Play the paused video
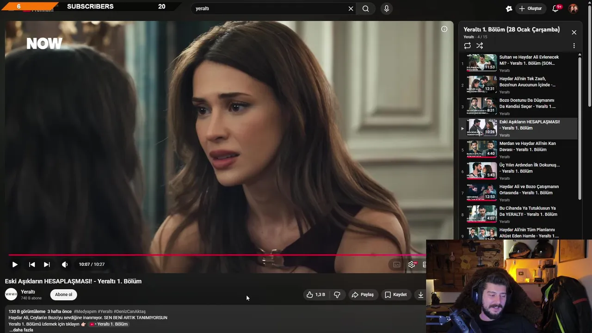The image size is (592, 333). coord(15,265)
